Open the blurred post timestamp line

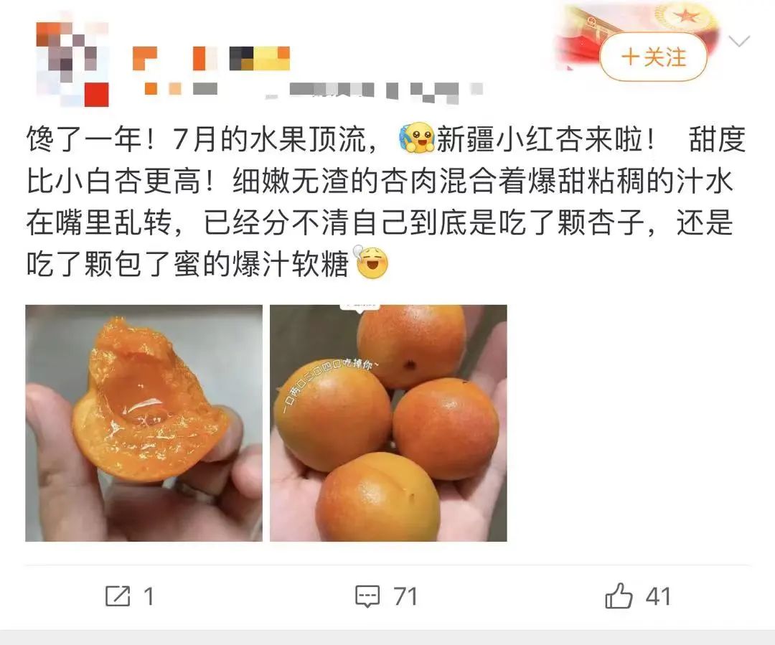pos(314,90)
